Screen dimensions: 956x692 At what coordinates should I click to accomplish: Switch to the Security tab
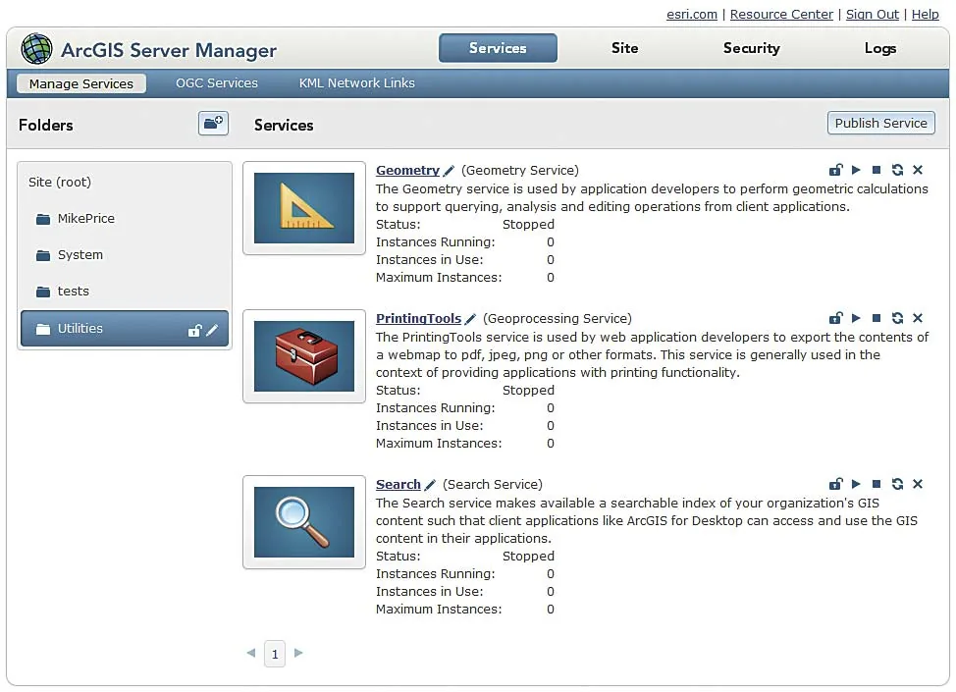tap(751, 48)
